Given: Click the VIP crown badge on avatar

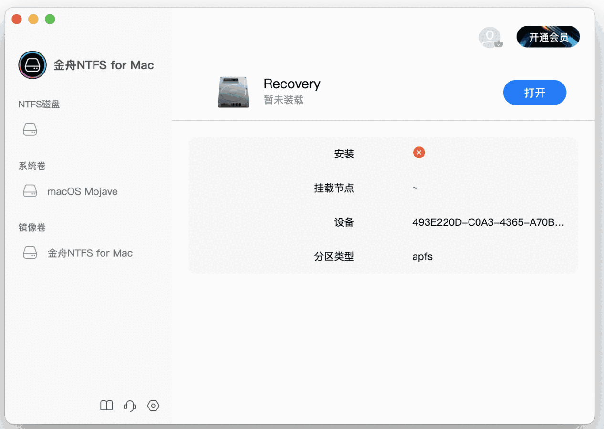Looking at the screenshot, I should click(499, 43).
